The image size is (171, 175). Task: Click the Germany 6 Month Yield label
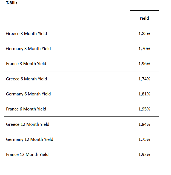[28, 94]
